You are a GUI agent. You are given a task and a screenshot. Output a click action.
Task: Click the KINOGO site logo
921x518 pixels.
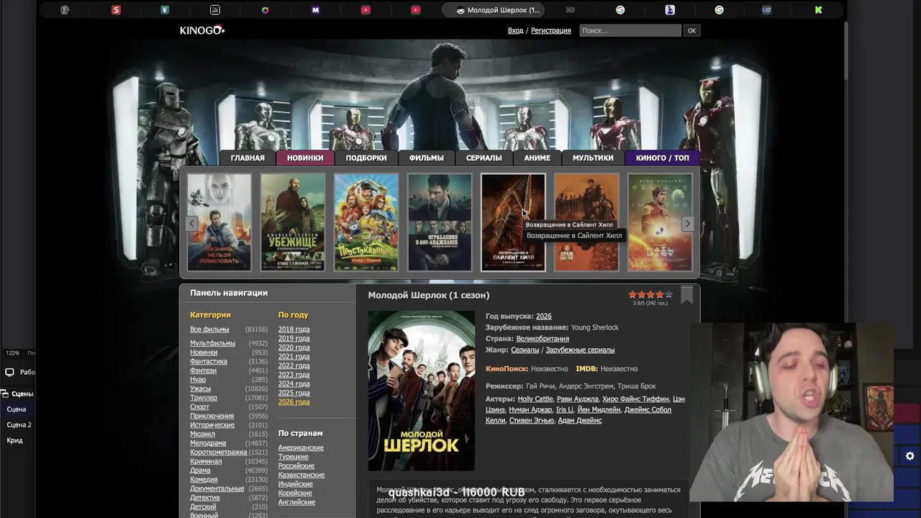(x=202, y=30)
